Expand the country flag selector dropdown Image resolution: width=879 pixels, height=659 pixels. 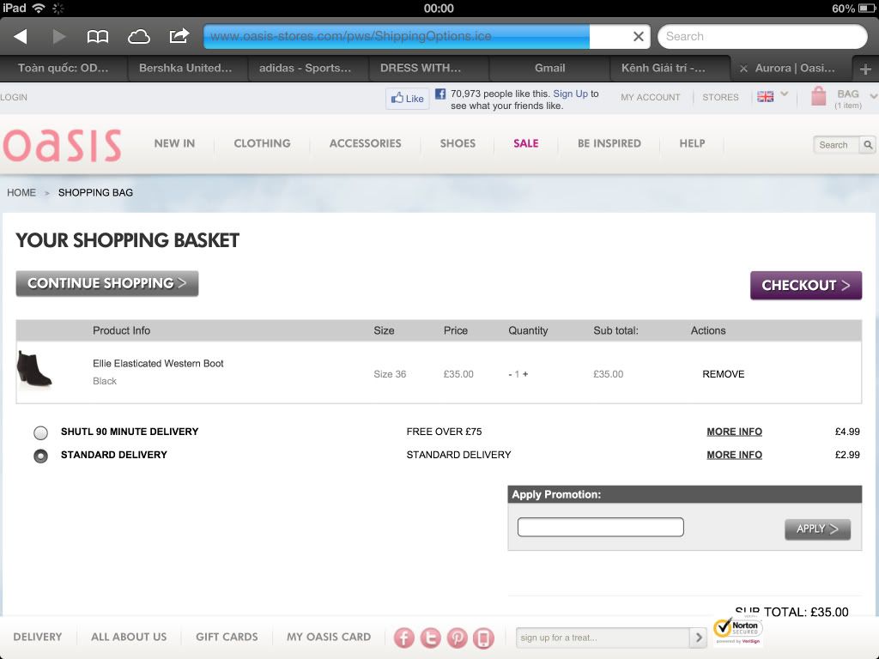784,95
